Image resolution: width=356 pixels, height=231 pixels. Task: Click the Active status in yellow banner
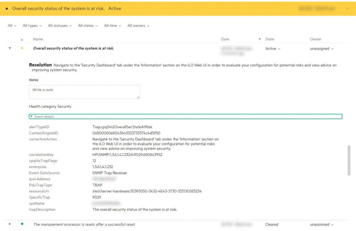click(x=115, y=8)
